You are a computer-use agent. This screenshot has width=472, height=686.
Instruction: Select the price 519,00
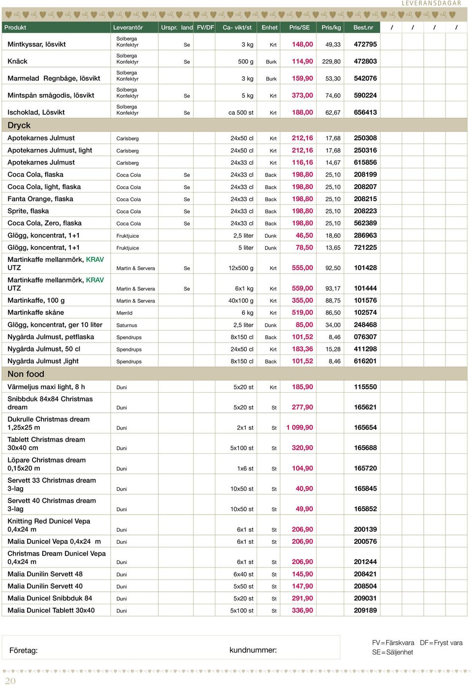(302, 312)
